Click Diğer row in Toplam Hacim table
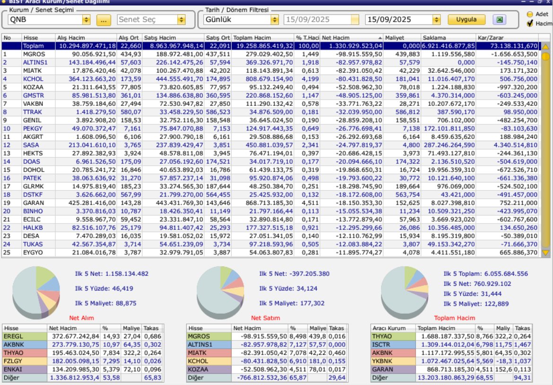 click(x=451, y=377)
